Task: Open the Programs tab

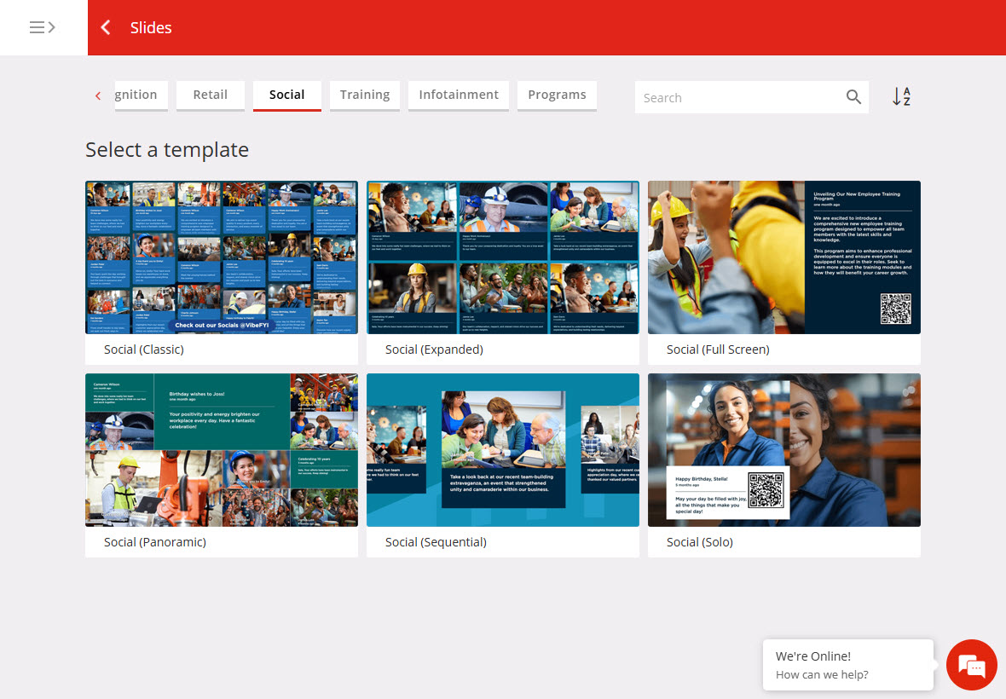Action: 557,95
